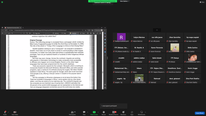The image size is (206, 116).
Task: Click the 'Not syncing' profile button
Action: [x=98, y=30]
